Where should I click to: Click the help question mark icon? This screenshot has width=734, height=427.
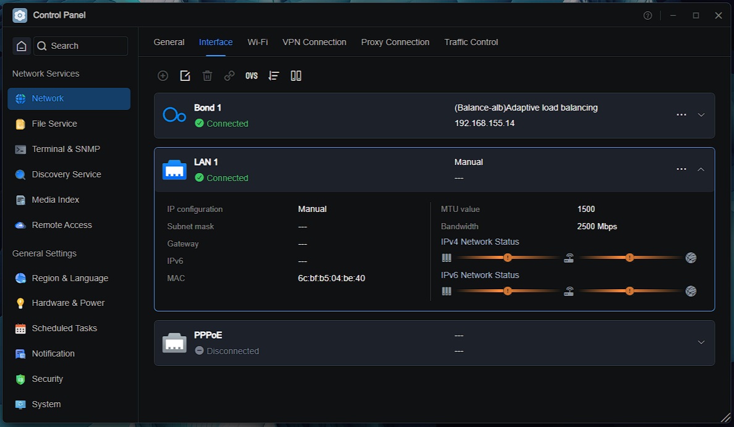(648, 15)
